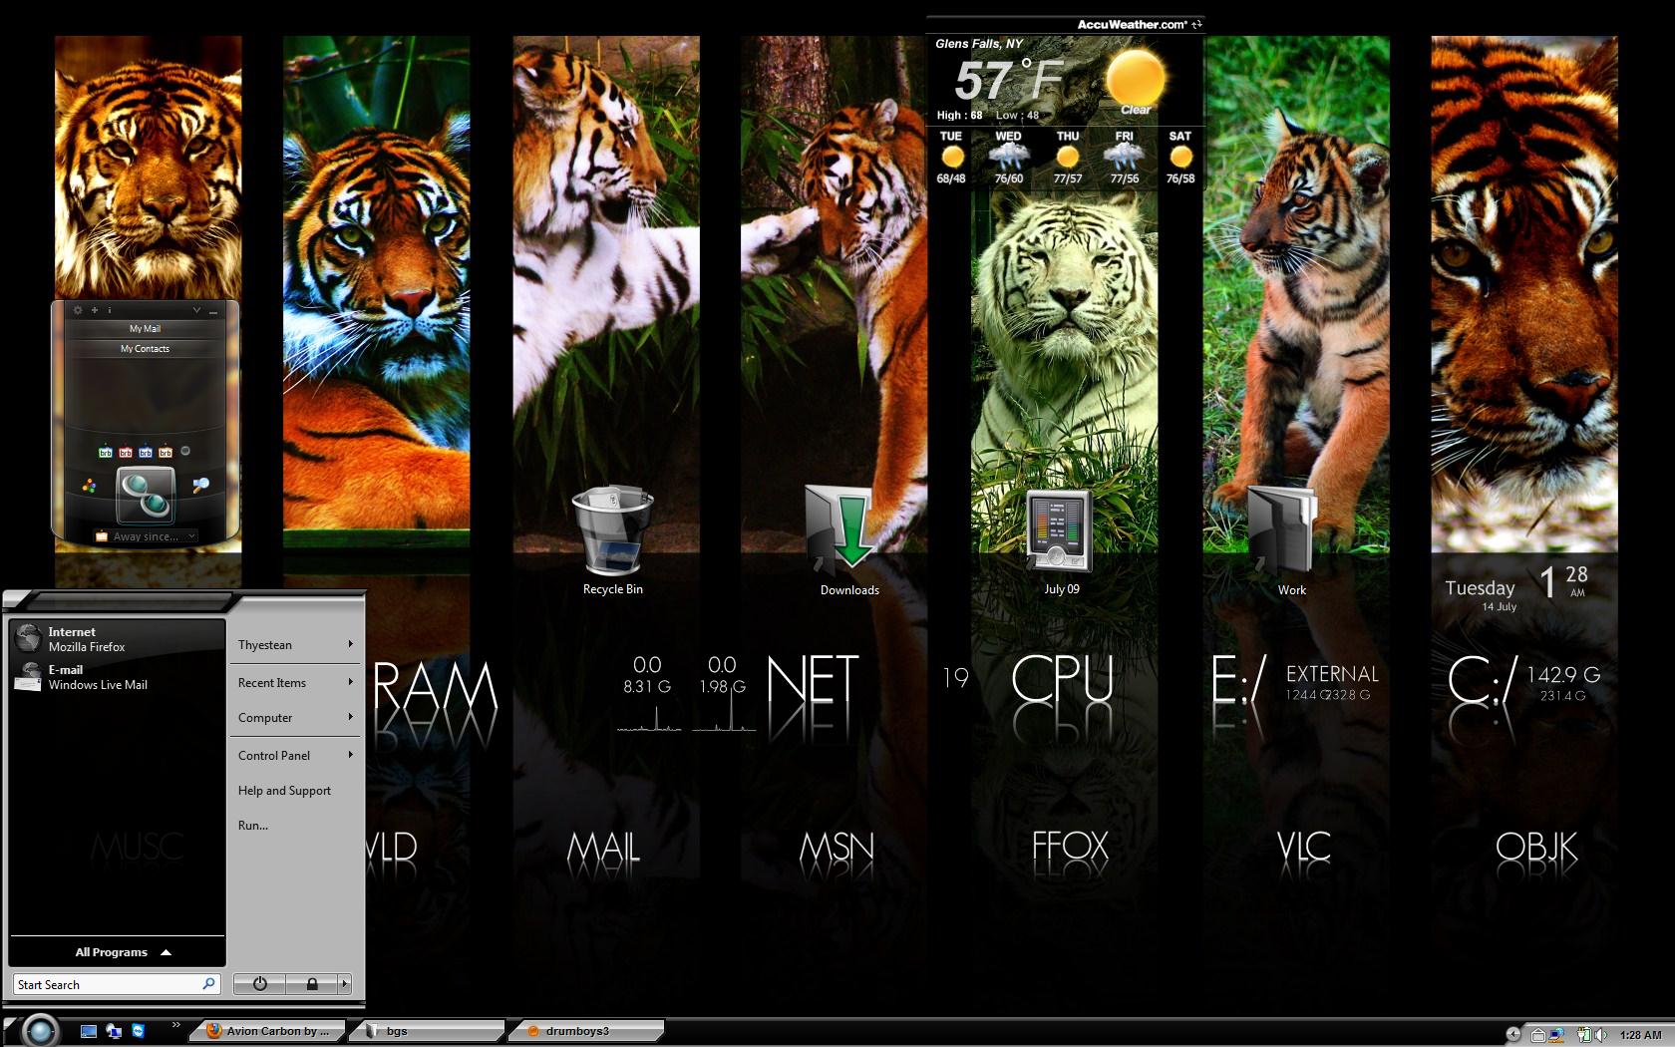The height and width of the screenshot is (1047, 1675).
Task: Click the power button in Start menu
Action: pyautogui.click(x=260, y=984)
